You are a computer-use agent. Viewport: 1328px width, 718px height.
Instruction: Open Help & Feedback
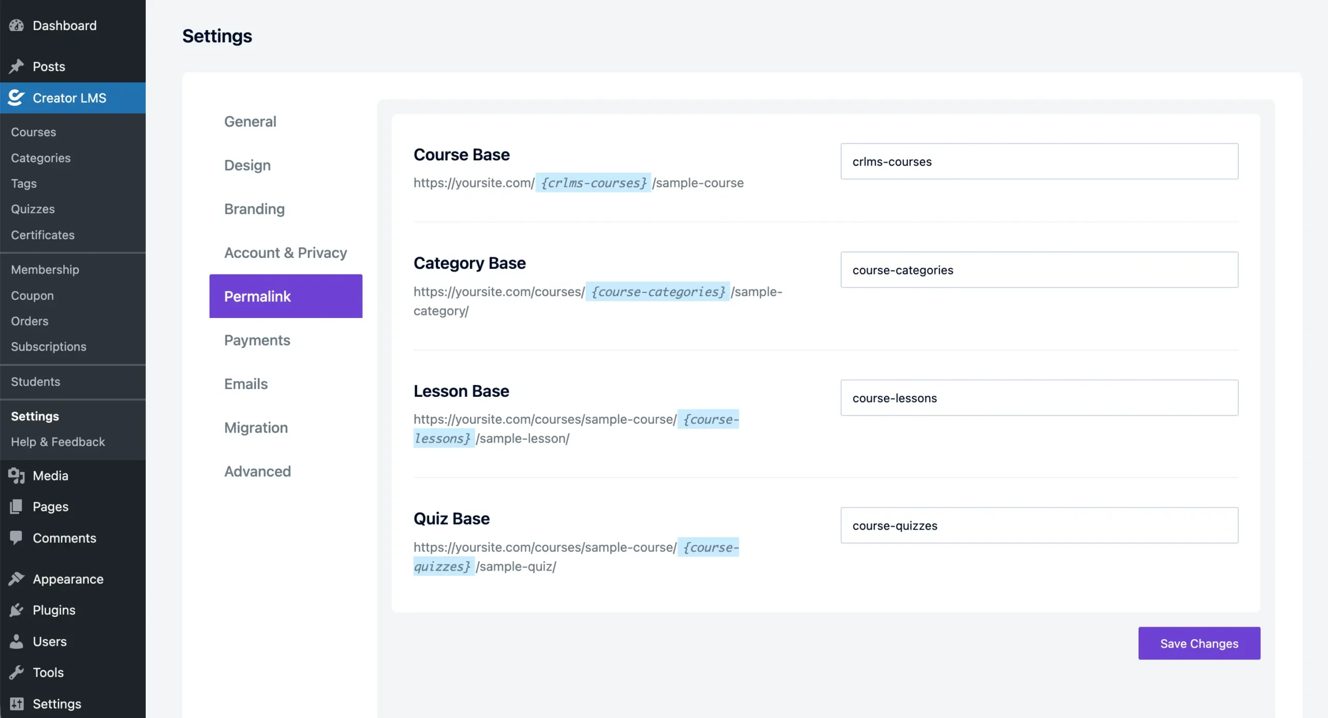[x=58, y=442]
